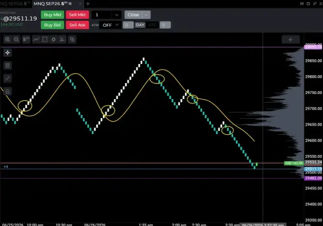The width and height of the screenshot is (323, 226).
Task: Click the 29700.00 price axis label
Action: [x=314, y=108]
